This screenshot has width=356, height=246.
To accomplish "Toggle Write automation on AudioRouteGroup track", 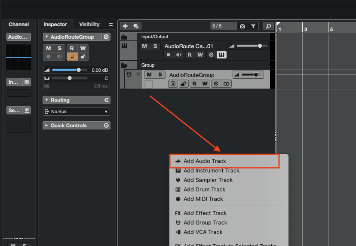I will [x=205, y=83].
